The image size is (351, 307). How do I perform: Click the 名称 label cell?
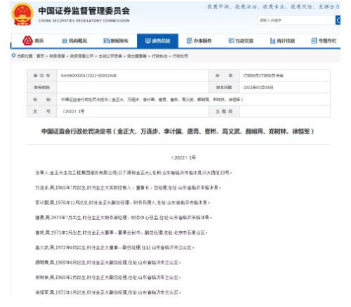click(x=41, y=100)
